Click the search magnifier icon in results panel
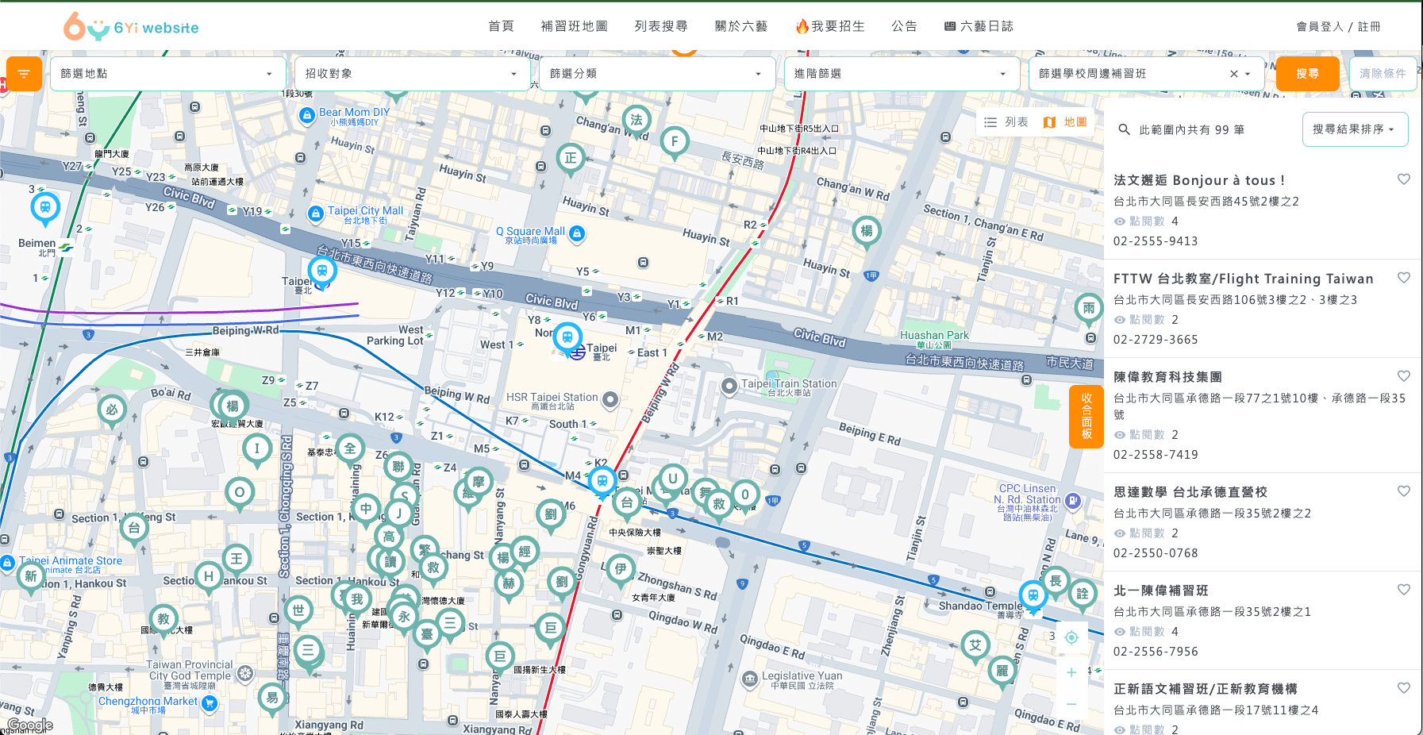Viewport: 1423px width, 735px height. pyautogui.click(x=1124, y=129)
